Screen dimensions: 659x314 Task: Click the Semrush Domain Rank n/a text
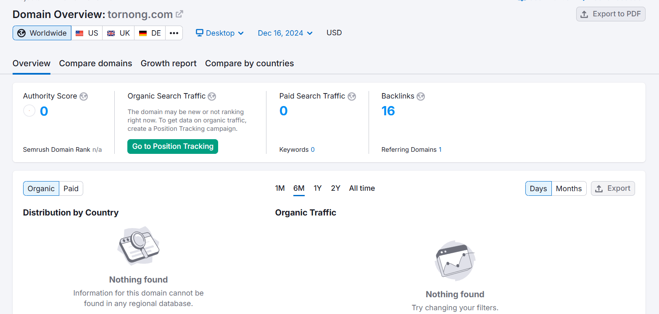[63, 150]
